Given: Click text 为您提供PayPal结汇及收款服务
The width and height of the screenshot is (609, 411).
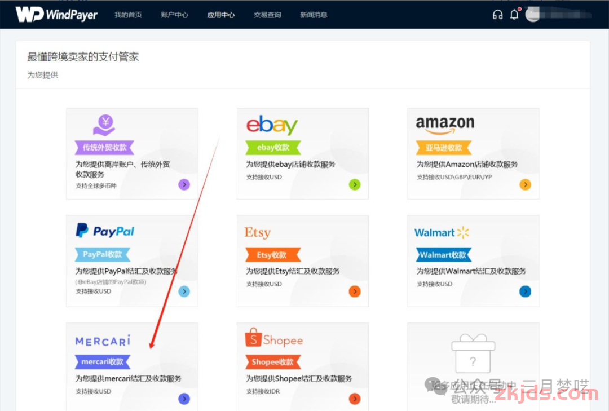Looking at the screenshot, I should (127, 271).
